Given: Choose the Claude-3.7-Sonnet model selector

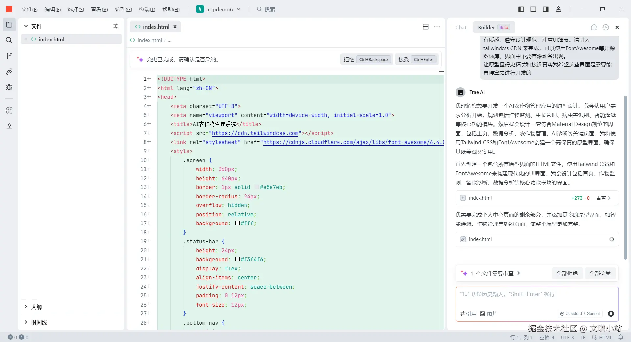Looking at the screenshot, I should pos(580,314).
